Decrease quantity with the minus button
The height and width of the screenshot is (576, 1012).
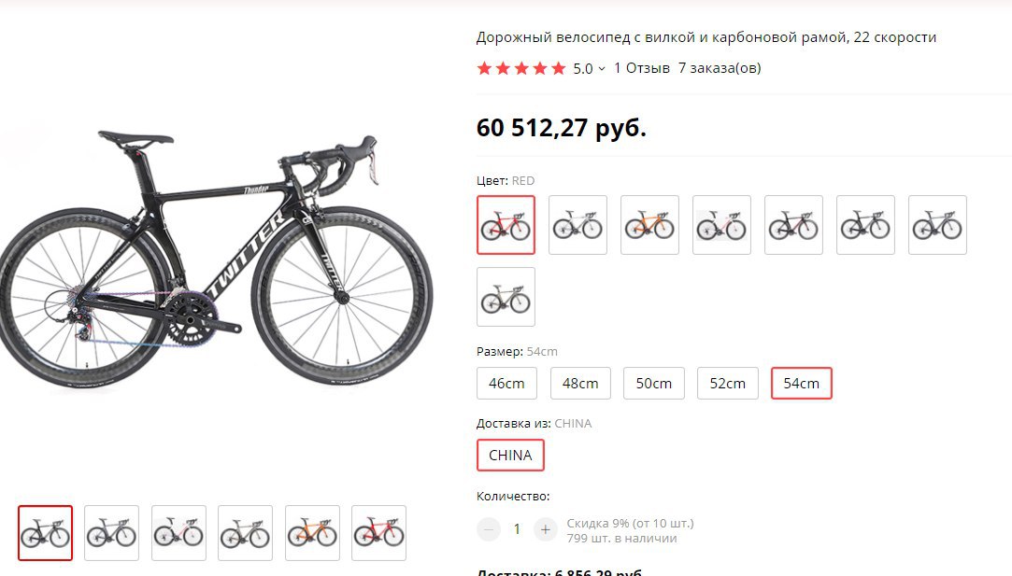(489, 529)
